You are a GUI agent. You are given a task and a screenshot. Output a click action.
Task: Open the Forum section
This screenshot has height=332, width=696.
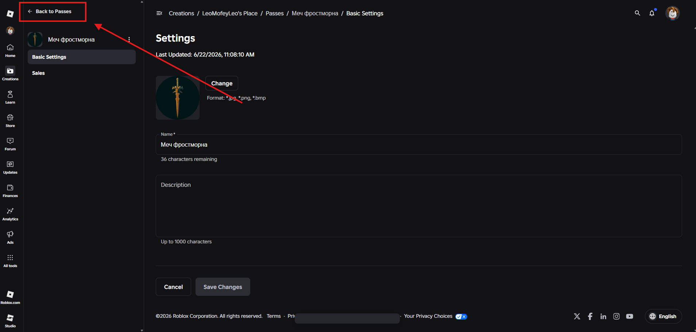[x=10, y=144]
